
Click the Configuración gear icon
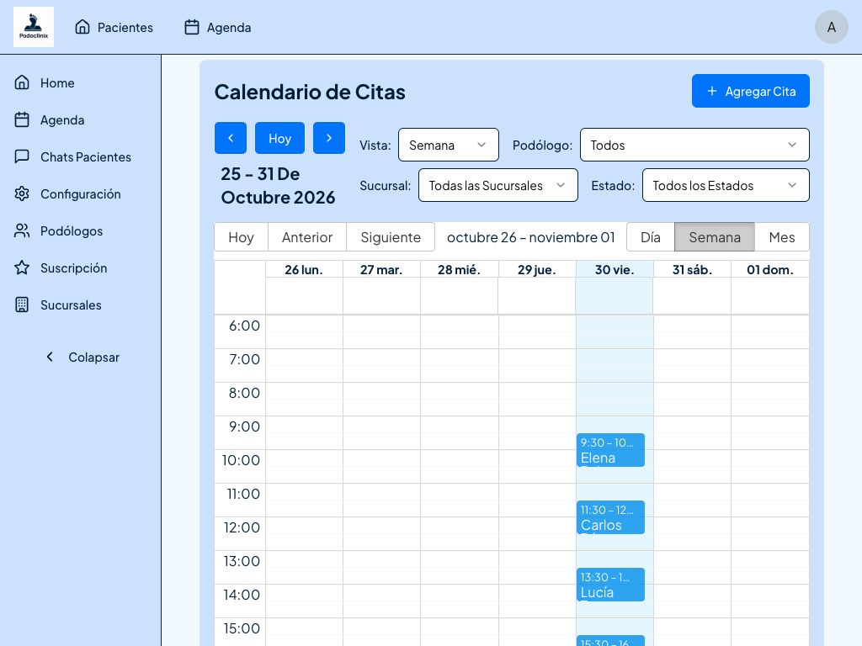click(x=22, y=194)
